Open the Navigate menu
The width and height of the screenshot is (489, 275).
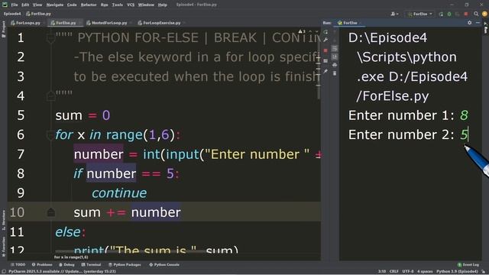point(55,5)
